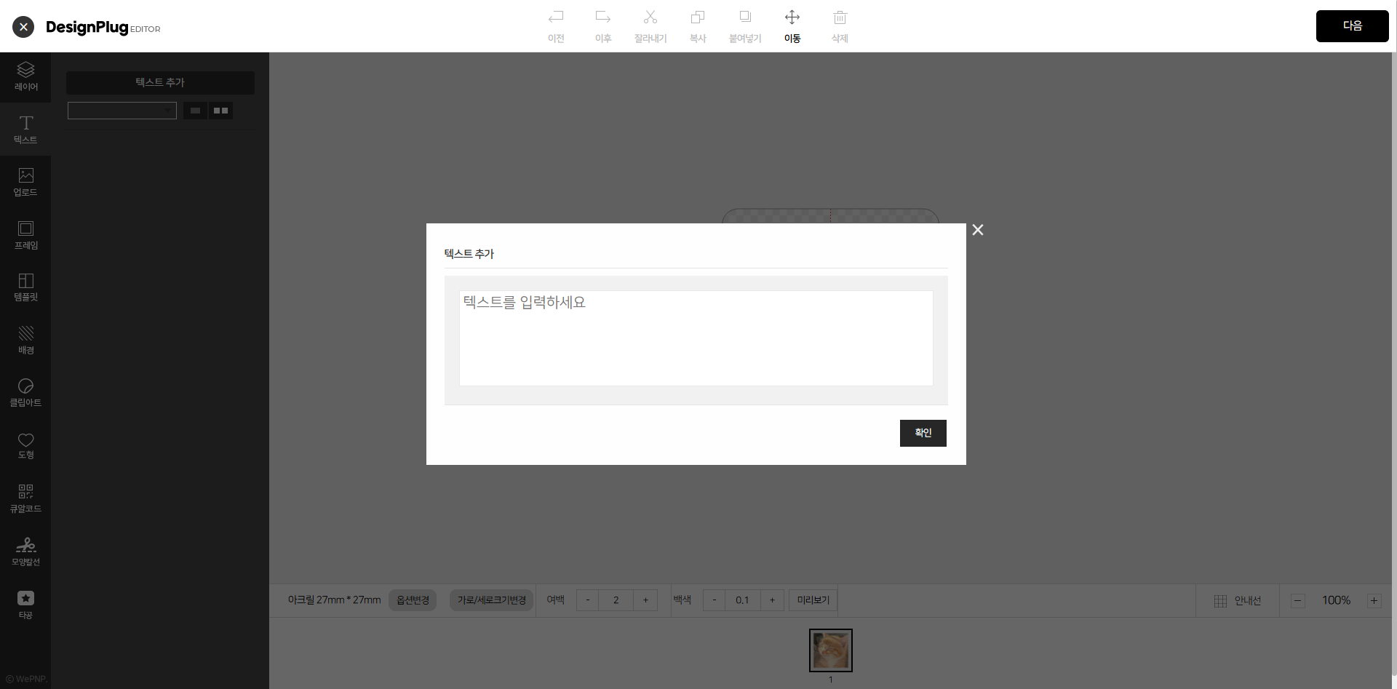
Task: Expand the font dropdown in text panel
Action: [x=122, y=111]
